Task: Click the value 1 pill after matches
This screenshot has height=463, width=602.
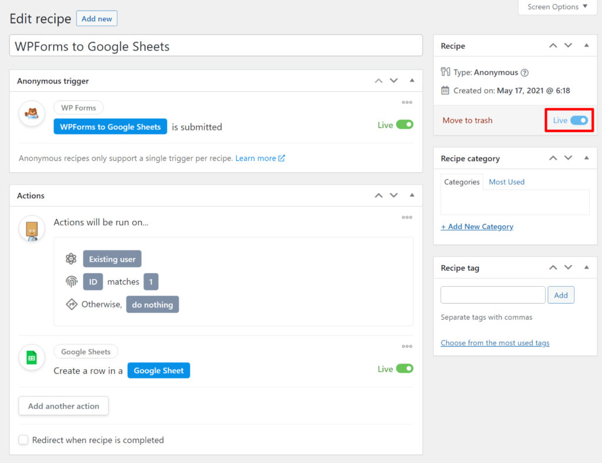Action: [151, 281]
